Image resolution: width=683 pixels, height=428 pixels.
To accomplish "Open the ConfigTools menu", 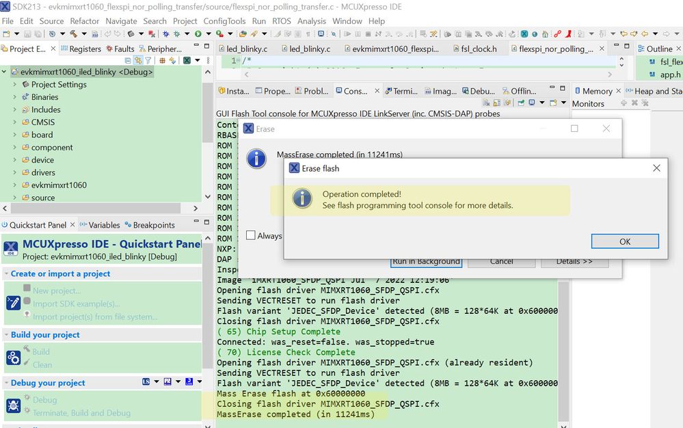I will [x=224, y=21].
